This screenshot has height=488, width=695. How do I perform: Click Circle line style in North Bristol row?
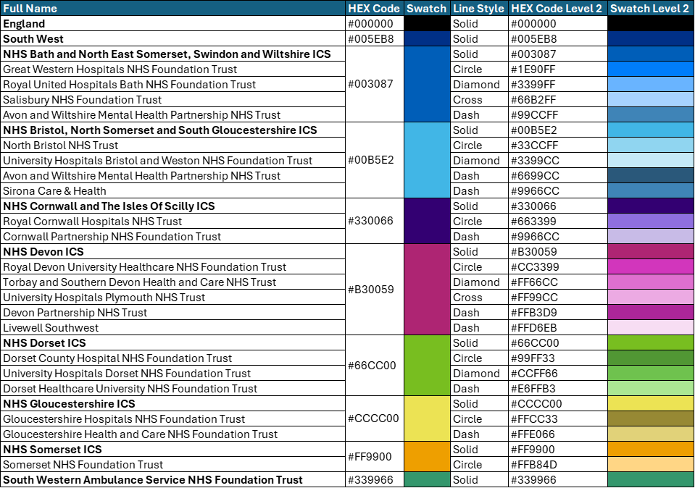coord(479,146)
